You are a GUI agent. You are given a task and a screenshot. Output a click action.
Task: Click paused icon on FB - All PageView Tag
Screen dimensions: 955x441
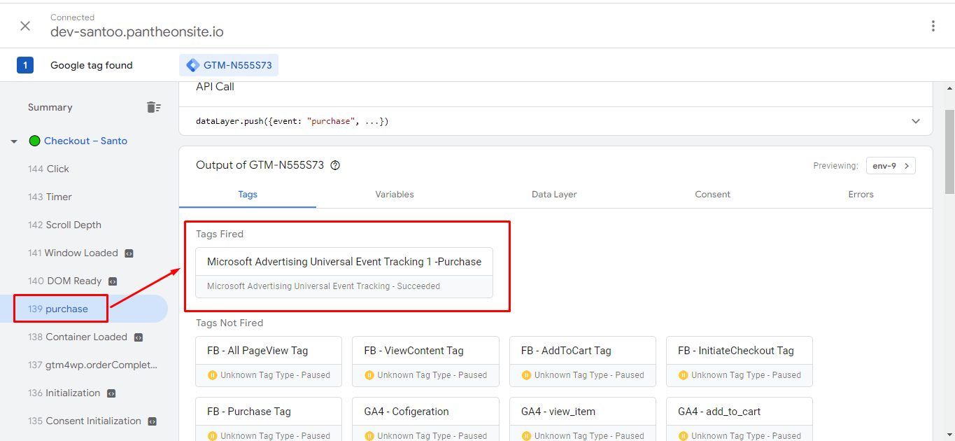(212, 375)
